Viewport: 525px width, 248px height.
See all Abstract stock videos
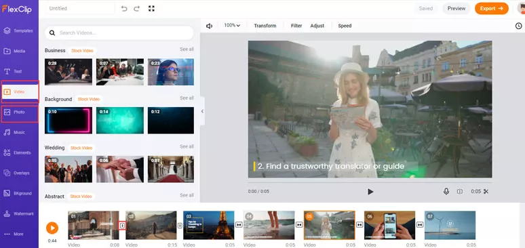click(x=187, y=195)
